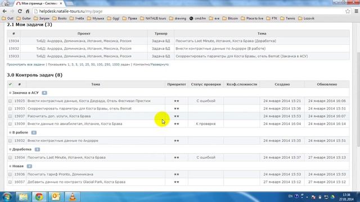Collapse the 'Доработка' group

(10, 149)
